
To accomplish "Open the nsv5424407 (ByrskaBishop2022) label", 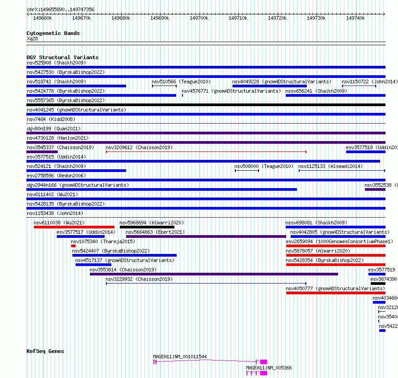I will click(111, 251).
